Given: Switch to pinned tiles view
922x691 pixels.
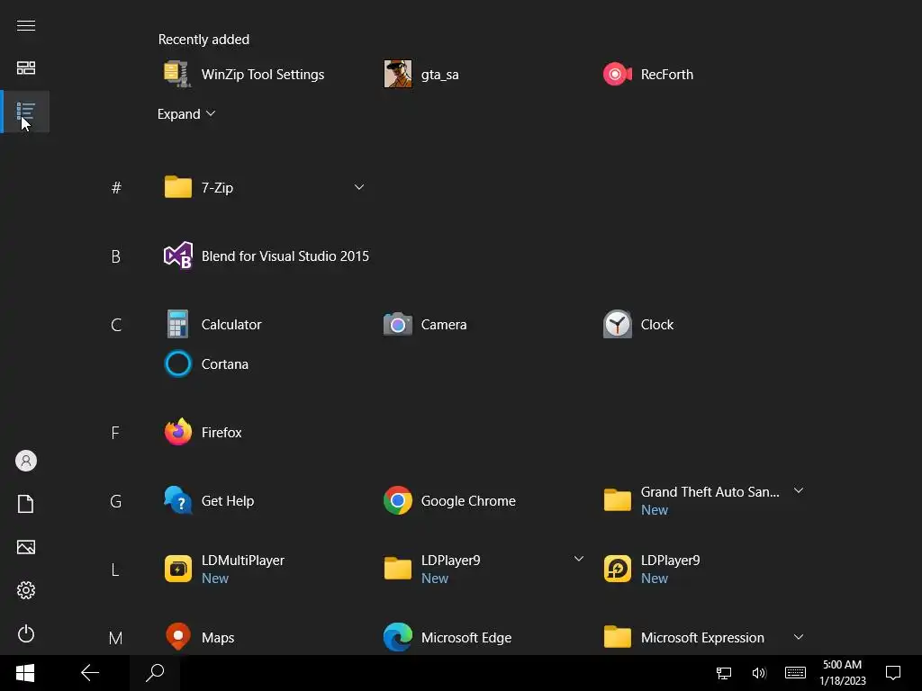Looking at the screenshot, I should coord(26,68).
